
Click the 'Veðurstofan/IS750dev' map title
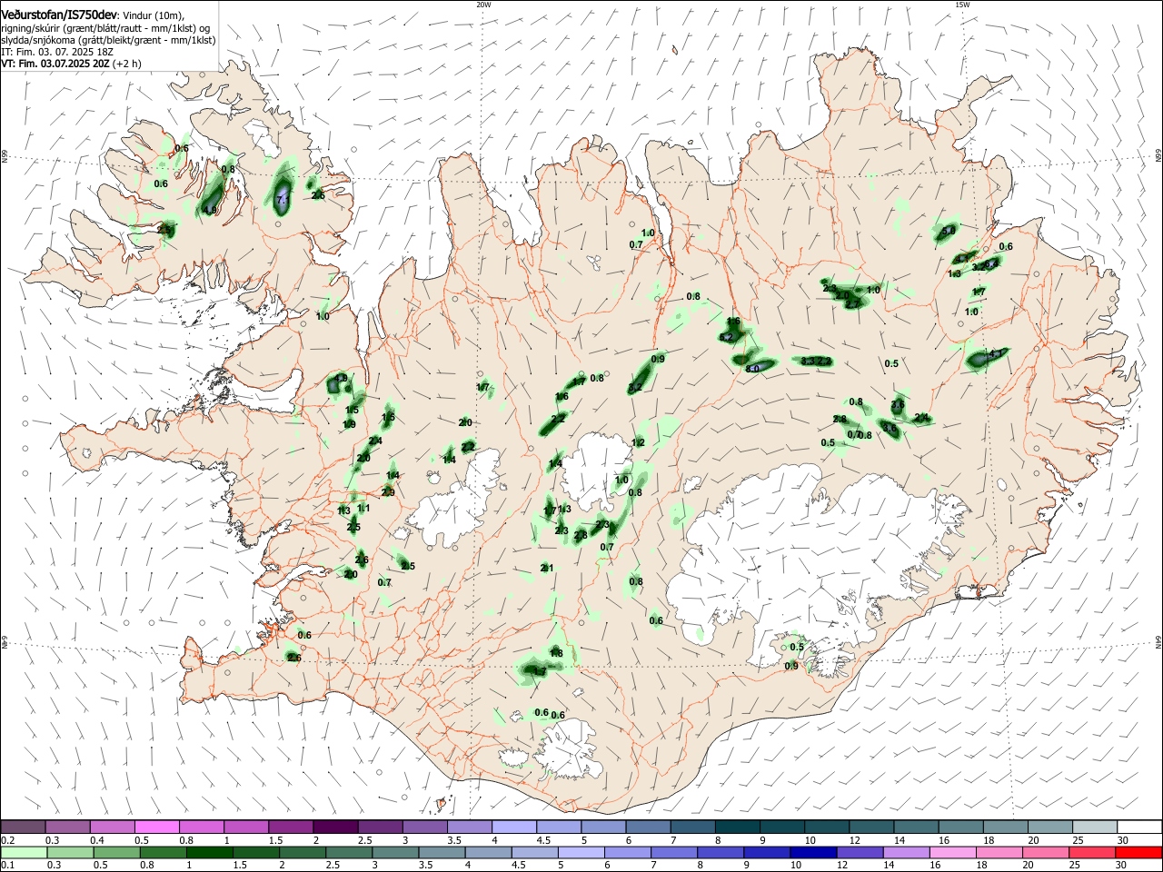point(59,15)
